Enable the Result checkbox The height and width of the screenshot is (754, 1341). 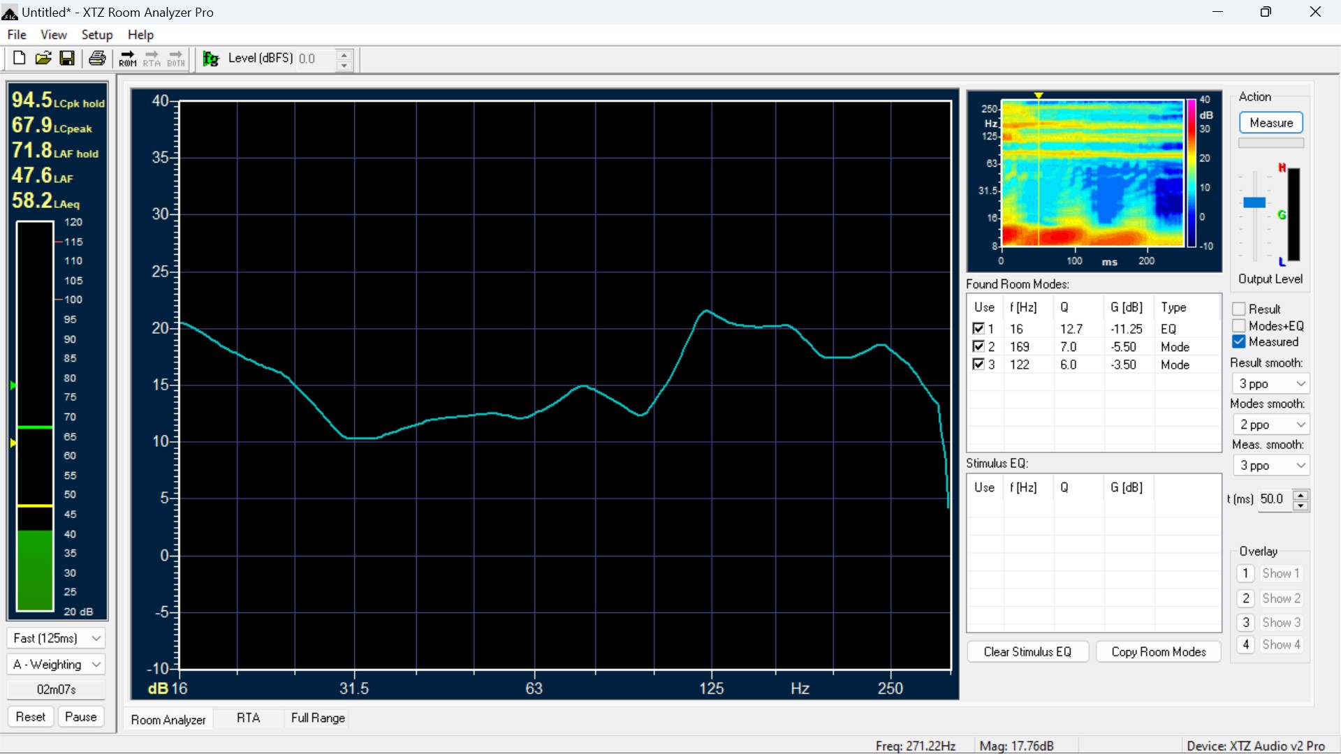(1239, 309)
